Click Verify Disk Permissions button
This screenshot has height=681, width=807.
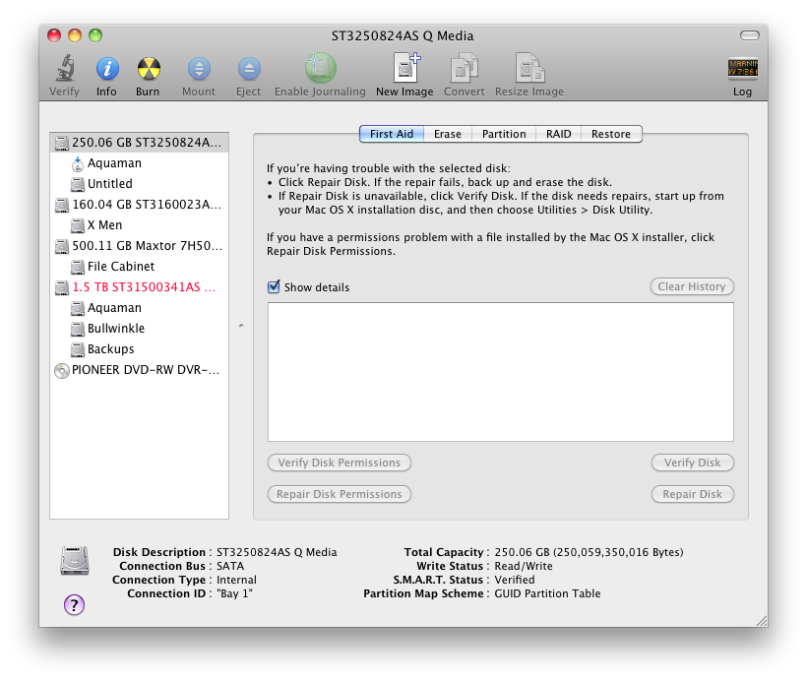tap(340, 463)
